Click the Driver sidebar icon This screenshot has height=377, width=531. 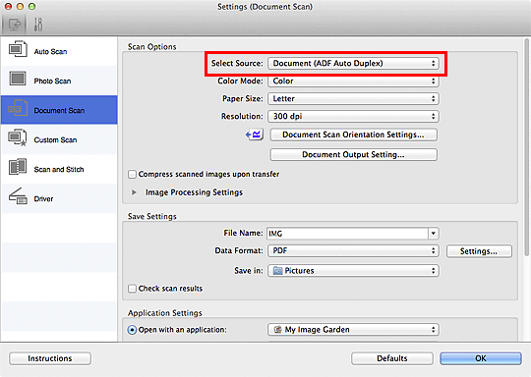point(18,196)
